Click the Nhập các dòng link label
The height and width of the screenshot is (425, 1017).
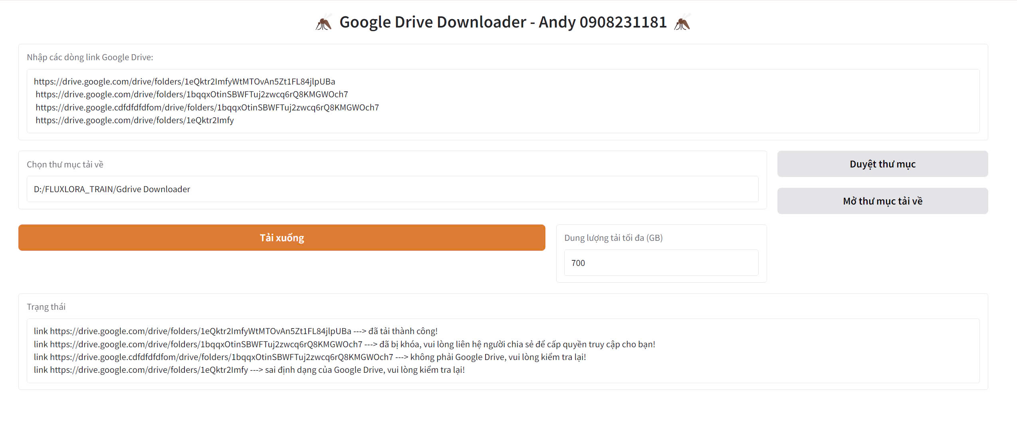(90, 57)
